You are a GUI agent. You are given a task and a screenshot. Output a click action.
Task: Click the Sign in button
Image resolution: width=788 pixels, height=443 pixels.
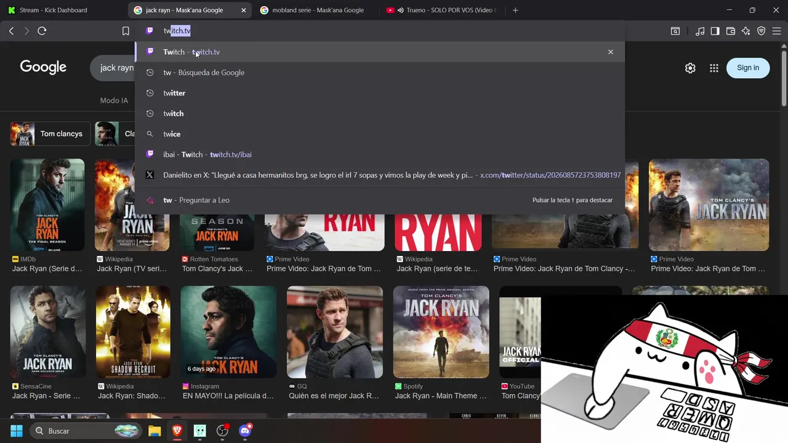pyautogui.click(x=748, y=68)
